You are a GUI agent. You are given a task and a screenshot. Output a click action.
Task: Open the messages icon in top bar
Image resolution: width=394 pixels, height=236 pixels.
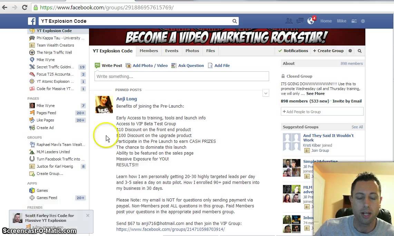pos(300,21)
